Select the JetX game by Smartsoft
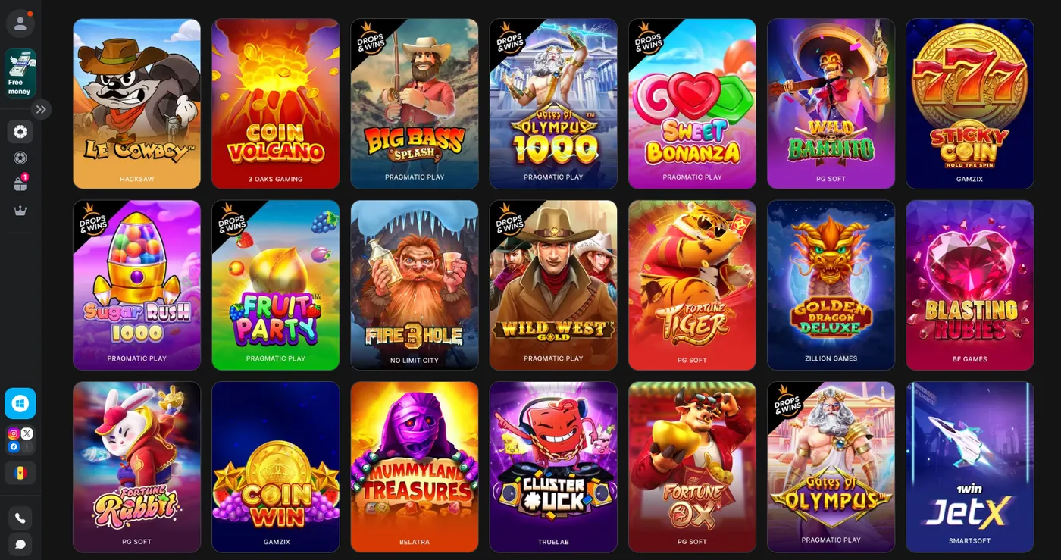Screen dimensions: 1061x560 click(x=970, y=467)
